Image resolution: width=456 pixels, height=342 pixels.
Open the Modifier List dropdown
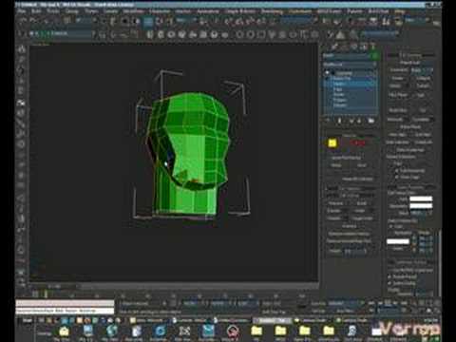click(x=350, y=65)
